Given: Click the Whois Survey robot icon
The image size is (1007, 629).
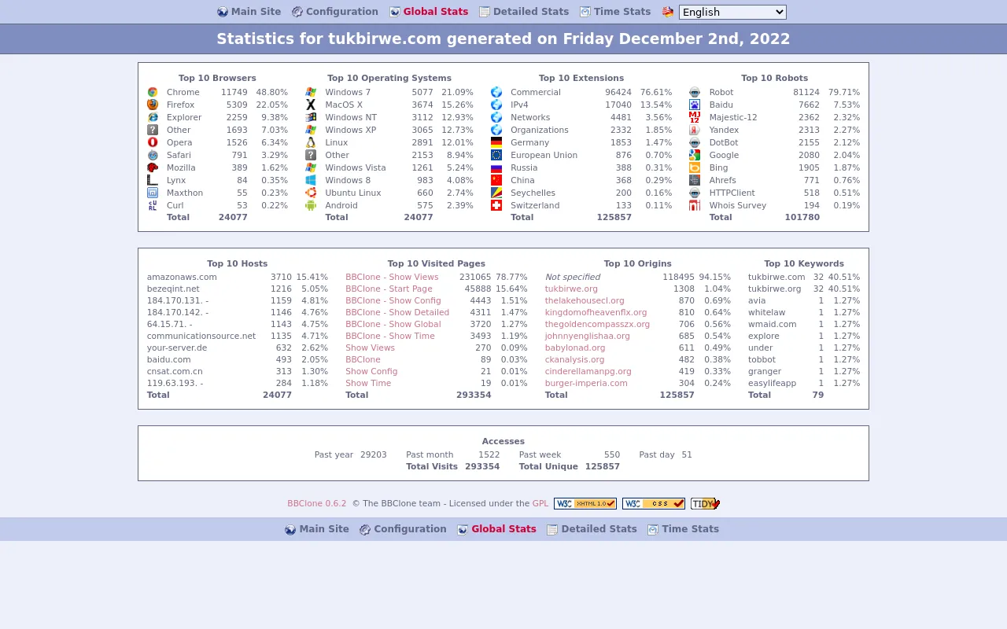Looking at the screenshot, I should click(695, 205).
